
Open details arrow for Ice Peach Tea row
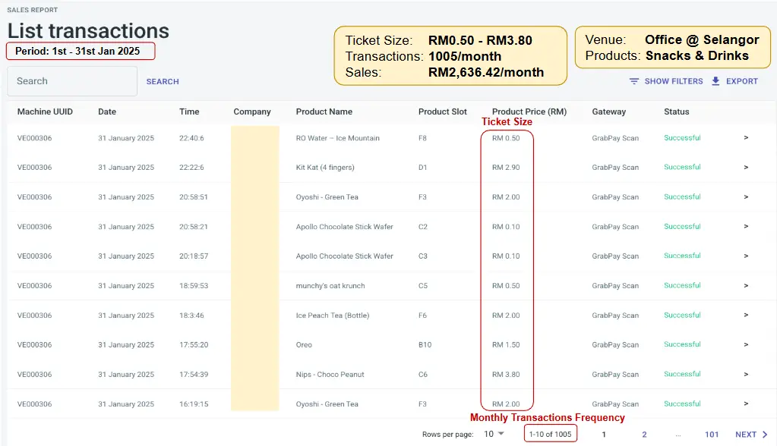(x=746, y=316)
